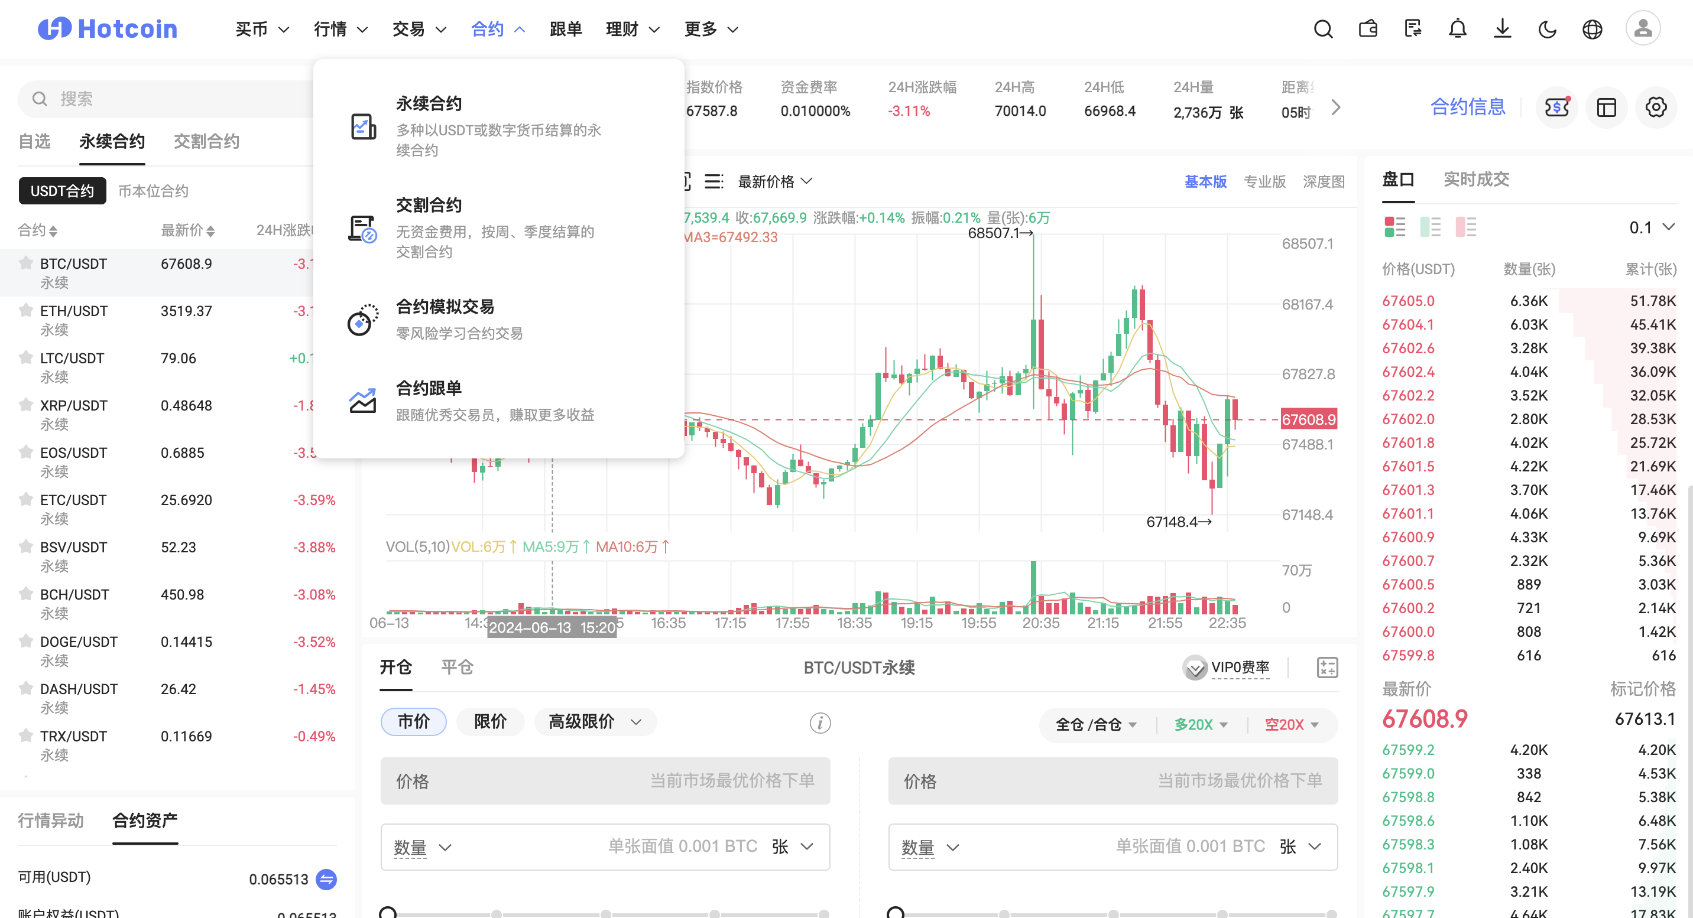The height and width of the screenshot is (918, 1693).
Task: Open the 多20X leverage dropdown
Action: click(1201, 724)
